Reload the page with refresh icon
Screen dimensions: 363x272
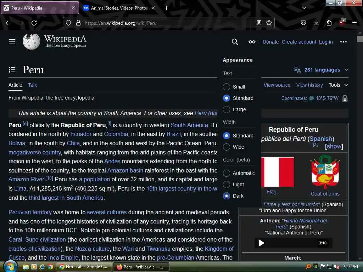[x=34, y=23]
